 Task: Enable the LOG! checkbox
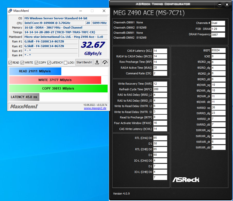(x=66, y=63)
